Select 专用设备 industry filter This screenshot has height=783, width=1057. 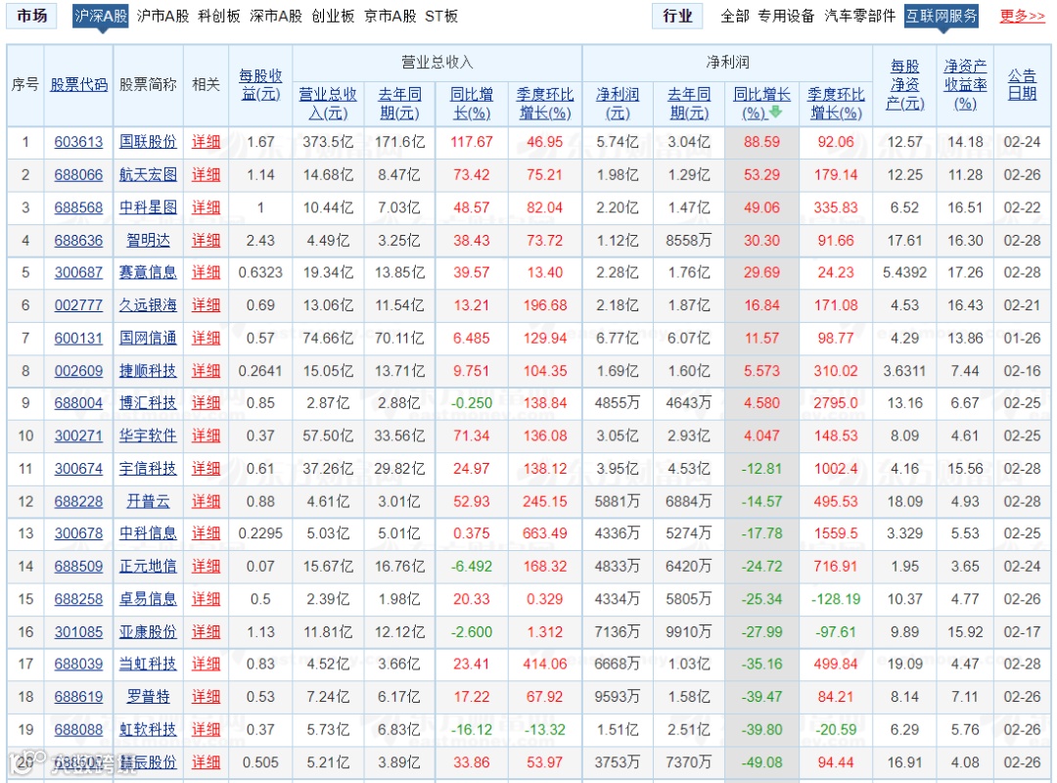point(786,16)
